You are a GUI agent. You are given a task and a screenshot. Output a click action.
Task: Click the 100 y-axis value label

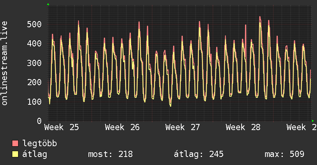click(34, 102)
